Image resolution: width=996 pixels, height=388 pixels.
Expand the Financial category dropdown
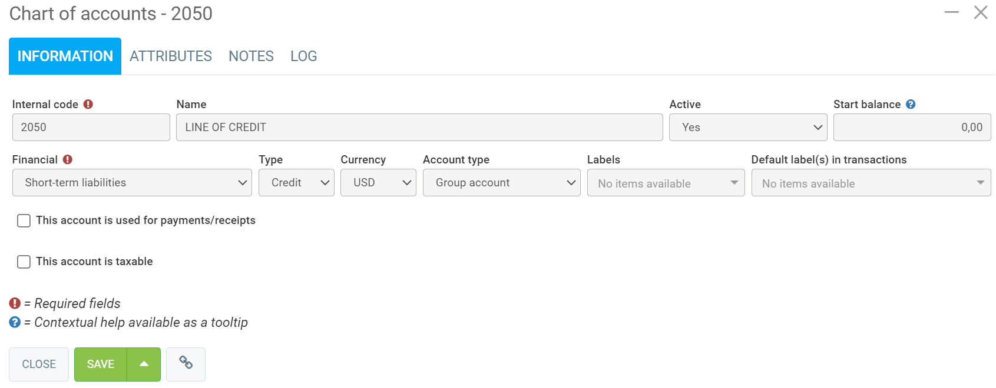(132, 183)
